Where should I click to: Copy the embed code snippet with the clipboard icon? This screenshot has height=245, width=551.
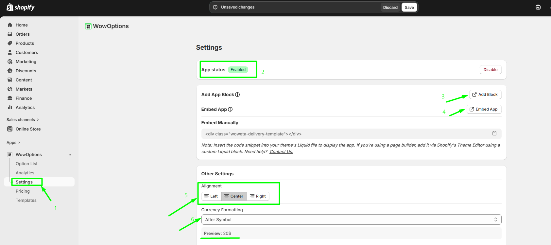(494, 133)
